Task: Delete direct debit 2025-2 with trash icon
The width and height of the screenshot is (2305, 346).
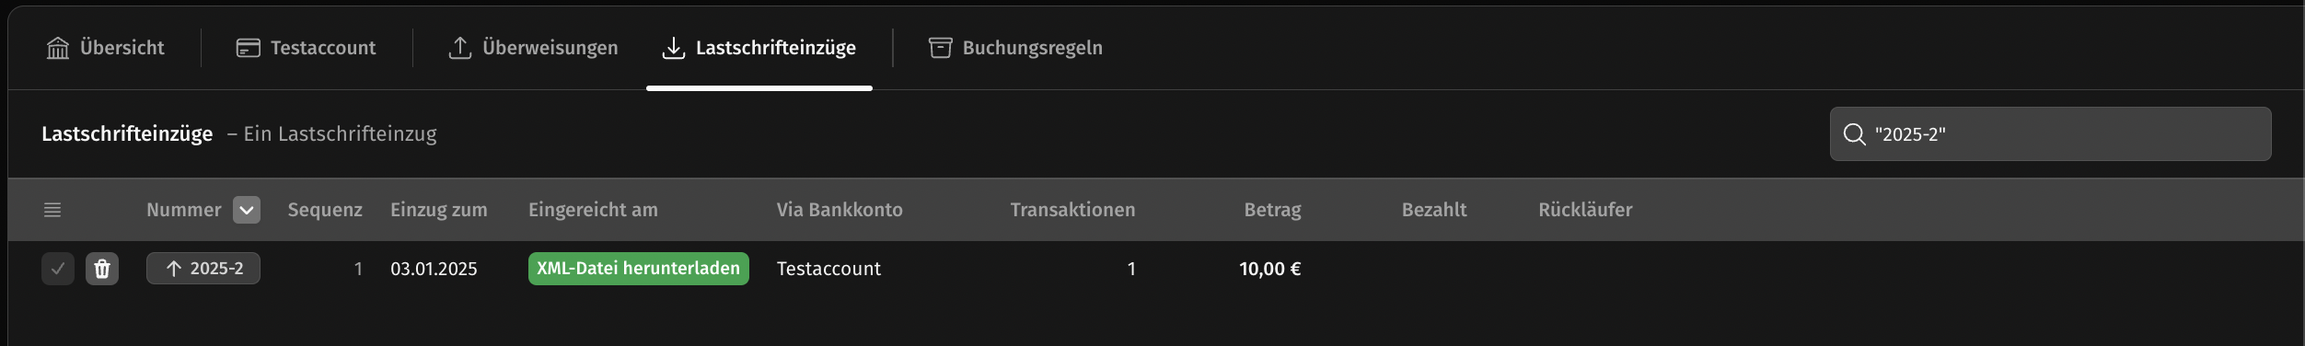Action: (102, 269)
